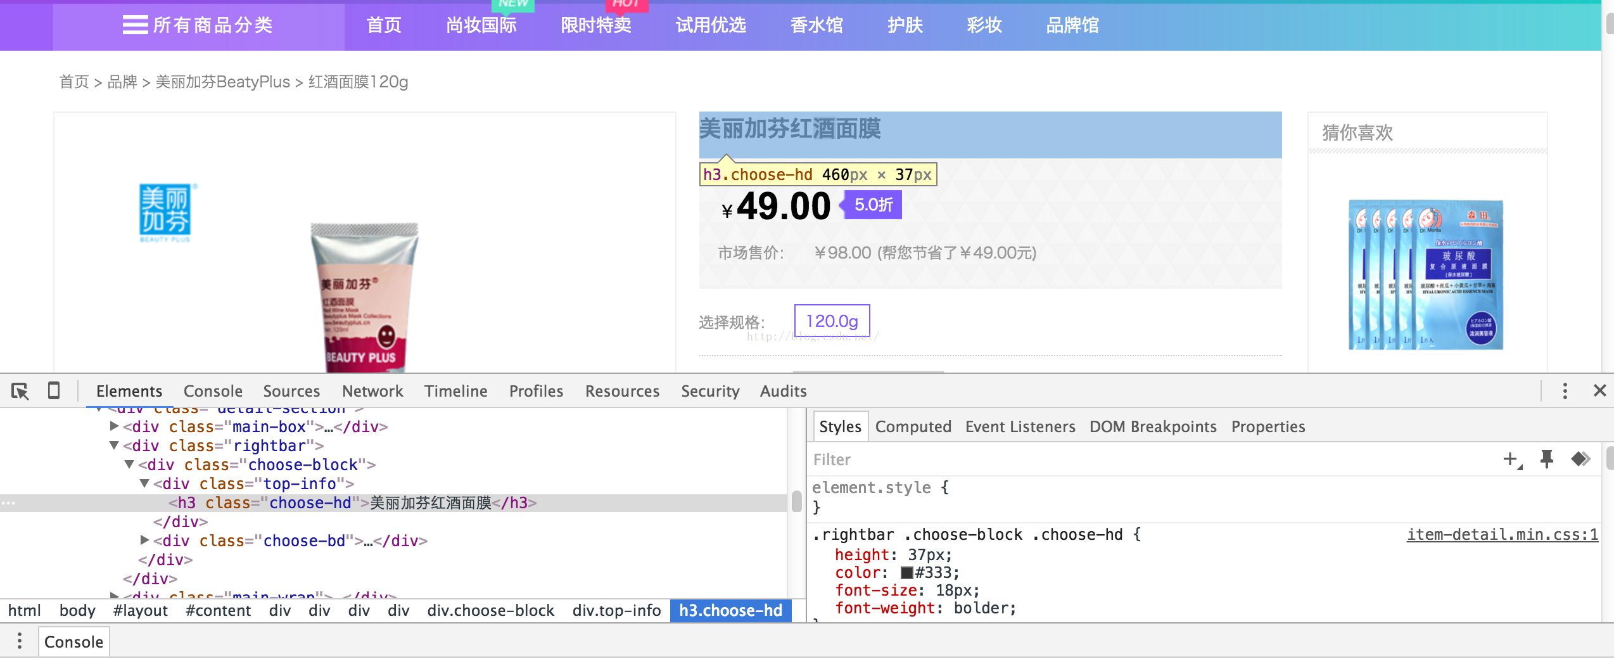1614x659 pixels.
Task: Select html in the breadcrumb bar
Action: pyautogui.click(x=24, y=610)
